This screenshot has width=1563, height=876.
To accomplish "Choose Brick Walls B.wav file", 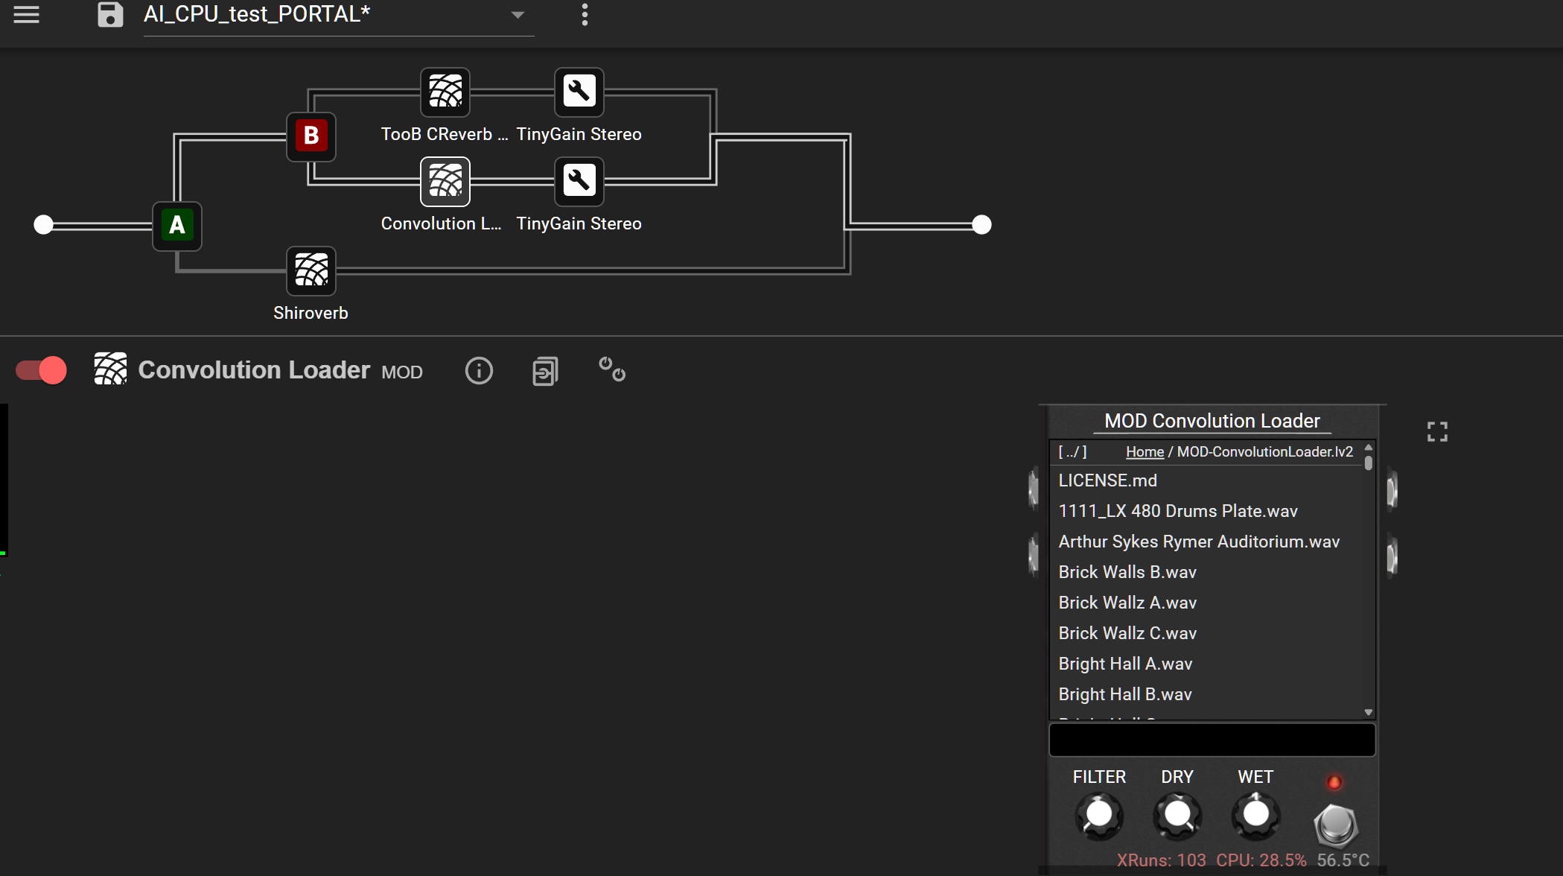I will (x=1127, y=572).
